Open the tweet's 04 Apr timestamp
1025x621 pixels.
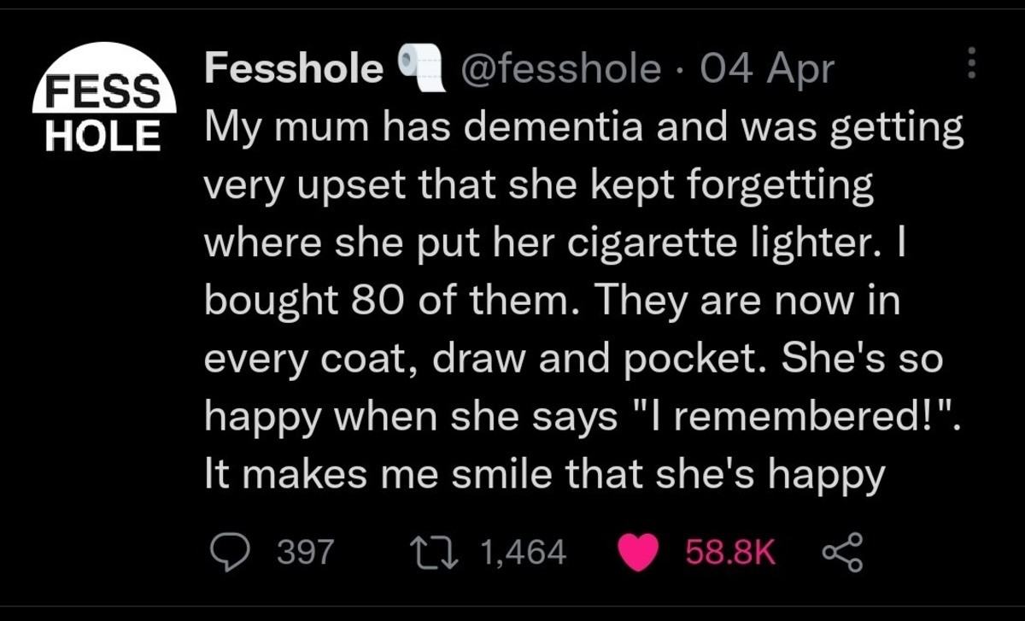coord(764,69)
